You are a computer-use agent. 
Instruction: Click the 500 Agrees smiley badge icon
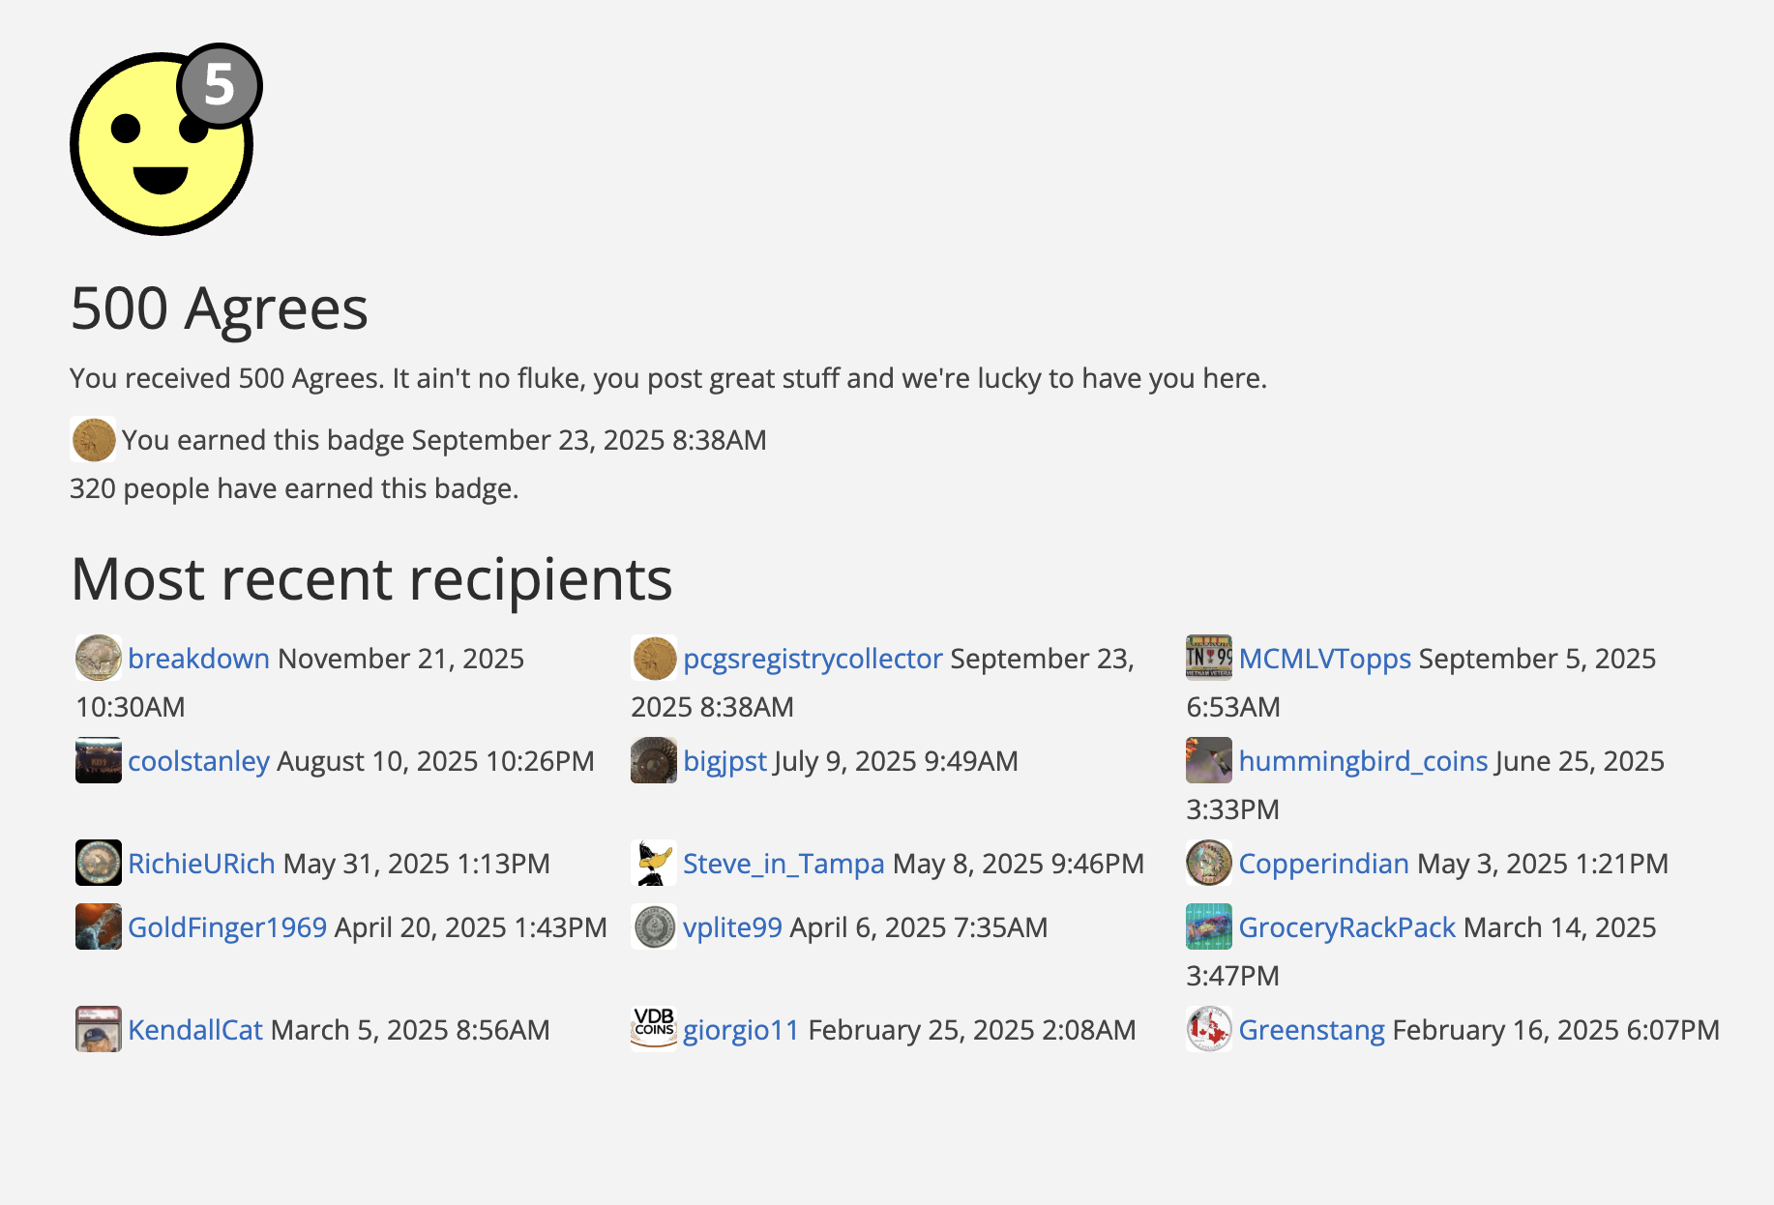(x=163, y=141)
